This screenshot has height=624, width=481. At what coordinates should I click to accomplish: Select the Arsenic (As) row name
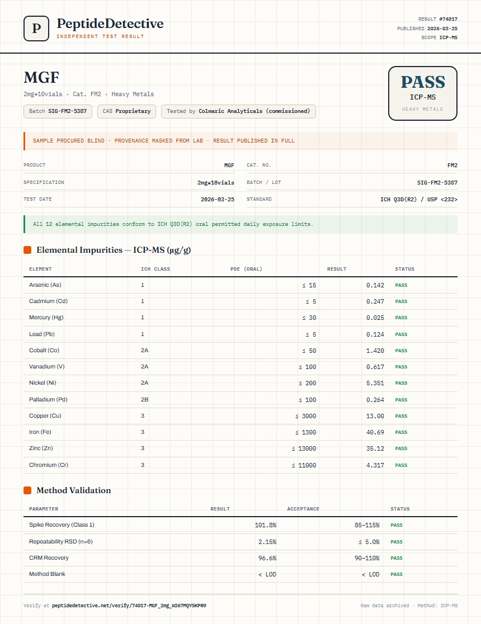coord(45,285)
